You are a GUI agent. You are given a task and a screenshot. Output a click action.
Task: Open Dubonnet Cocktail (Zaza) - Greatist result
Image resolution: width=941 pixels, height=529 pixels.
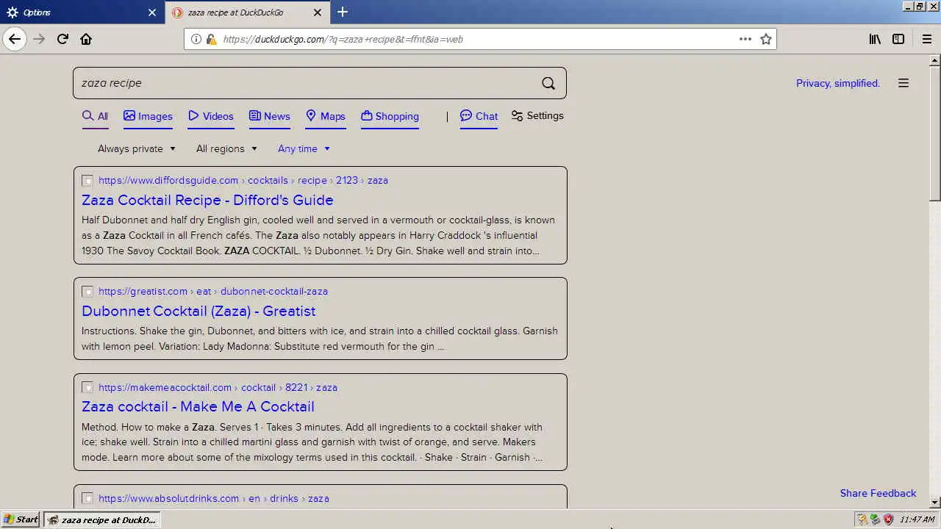[198, 311]
